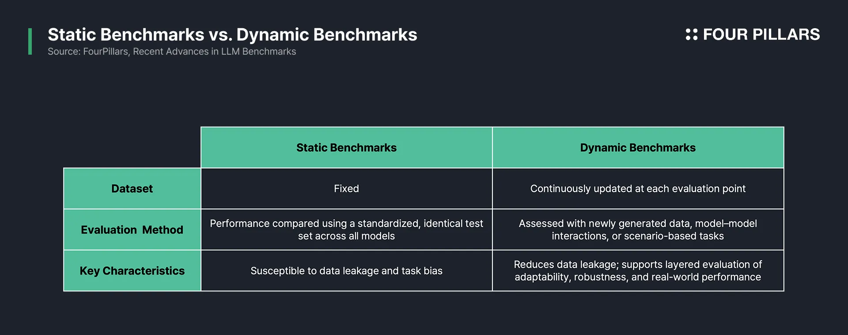Select the Static Benchmarks column header
This screenshot has width=848, height=335.
pyautogui.click(x=347, y=148)
